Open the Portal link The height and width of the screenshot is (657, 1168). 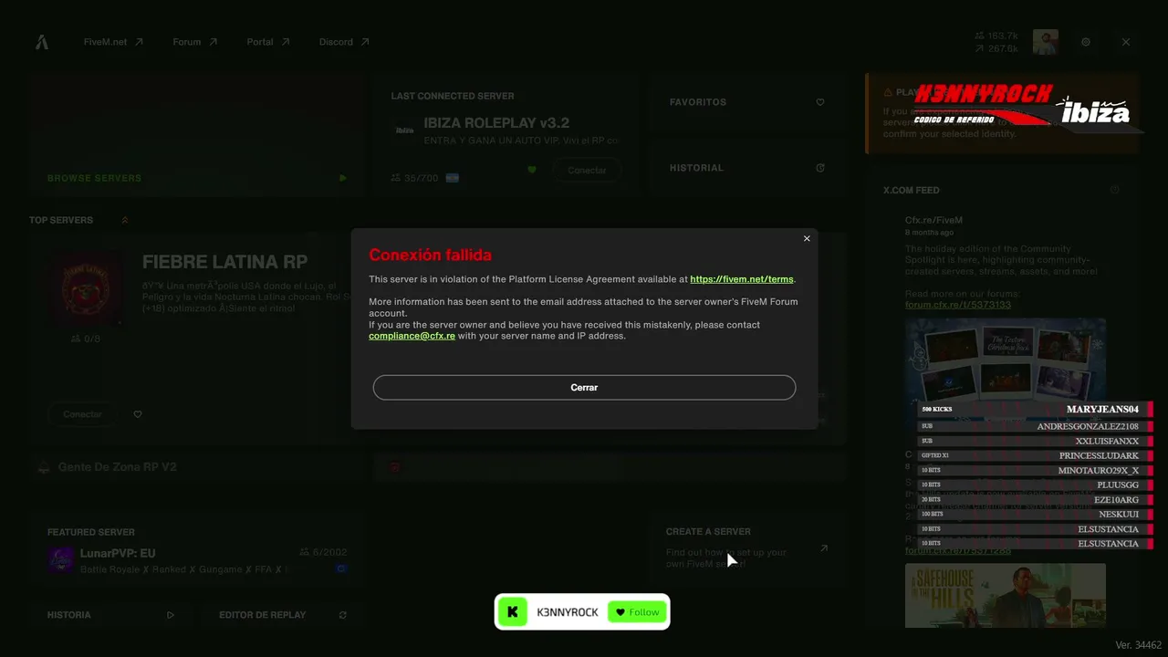click(268, 42)
